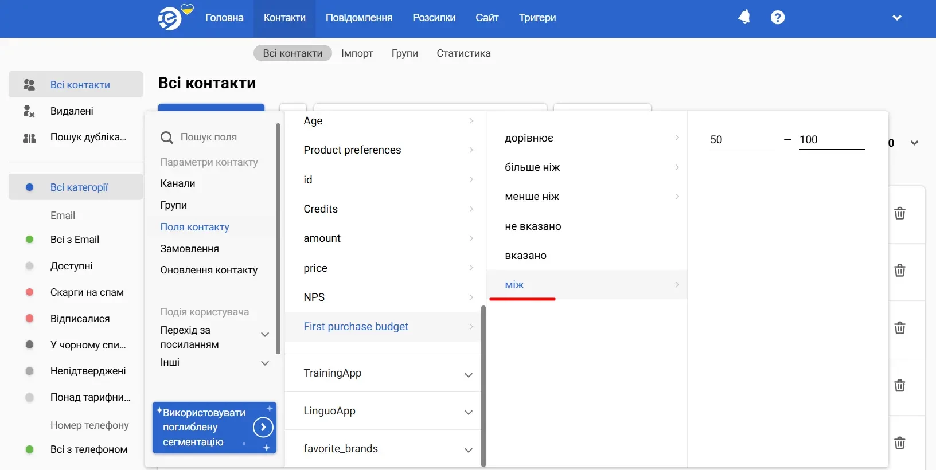Choose Канали parameter section
This screenshot has height=470, width=936.
click(178, 183)
